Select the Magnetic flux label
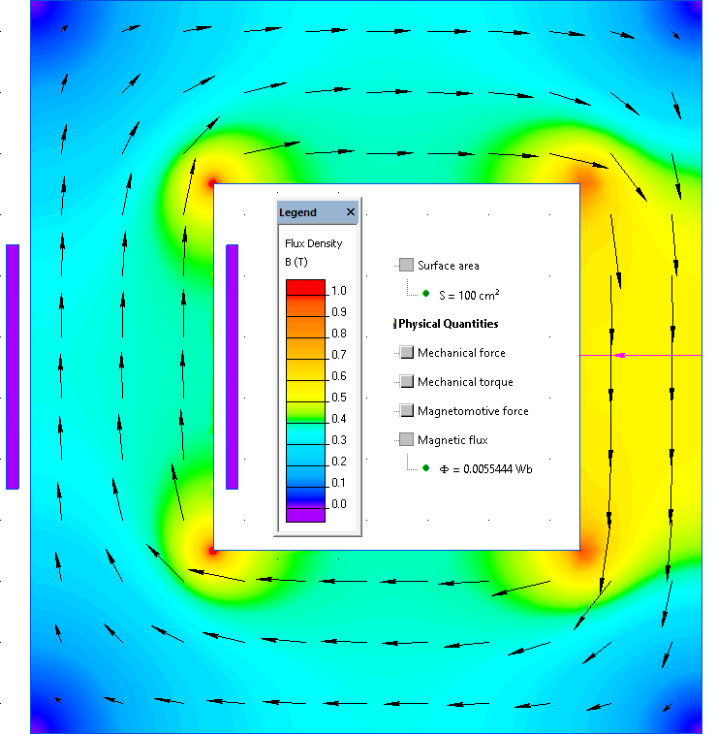 tap(452, 440)
